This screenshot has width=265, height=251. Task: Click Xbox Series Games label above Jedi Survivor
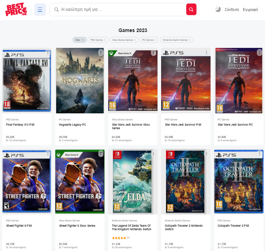coord(122,120)
